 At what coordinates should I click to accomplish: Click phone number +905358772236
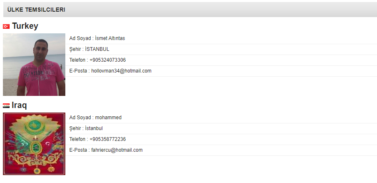pyautogui.click(x=107, y=139)
